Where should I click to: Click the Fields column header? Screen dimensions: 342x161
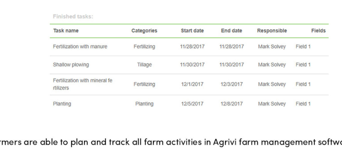click(318, 31)
